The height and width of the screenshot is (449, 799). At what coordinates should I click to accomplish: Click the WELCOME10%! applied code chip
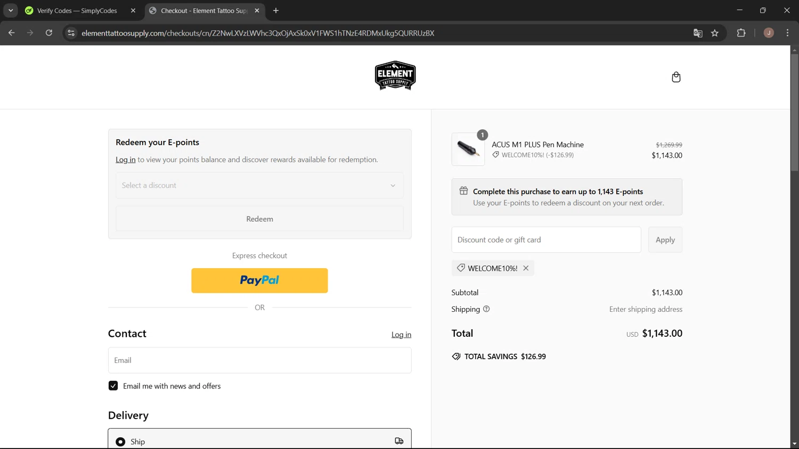[493, 268]
